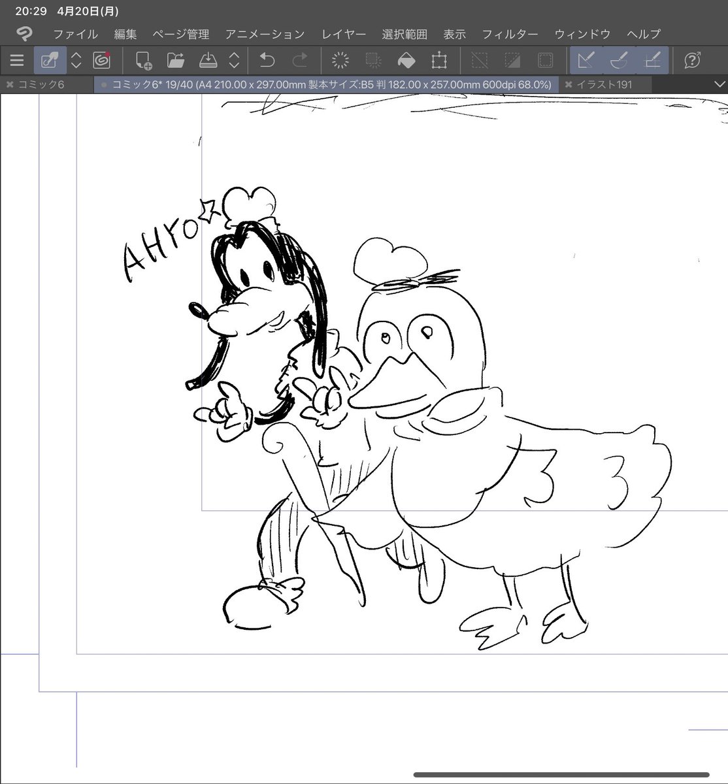
Task: Deselect with the dashed square slash icon
Action: click(480, 61)
